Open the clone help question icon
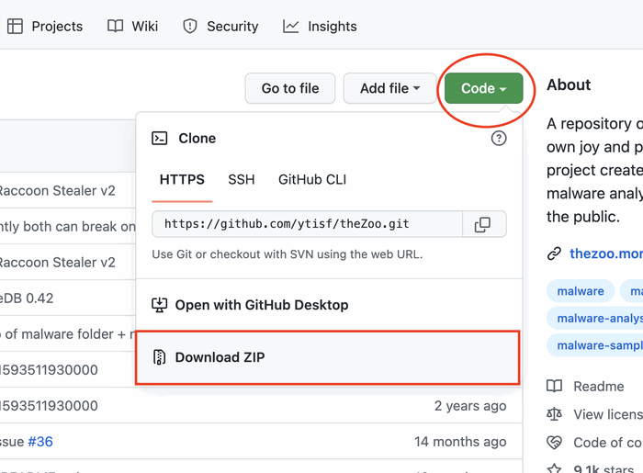This screenshot has height=473, width=643. (499, 139)
